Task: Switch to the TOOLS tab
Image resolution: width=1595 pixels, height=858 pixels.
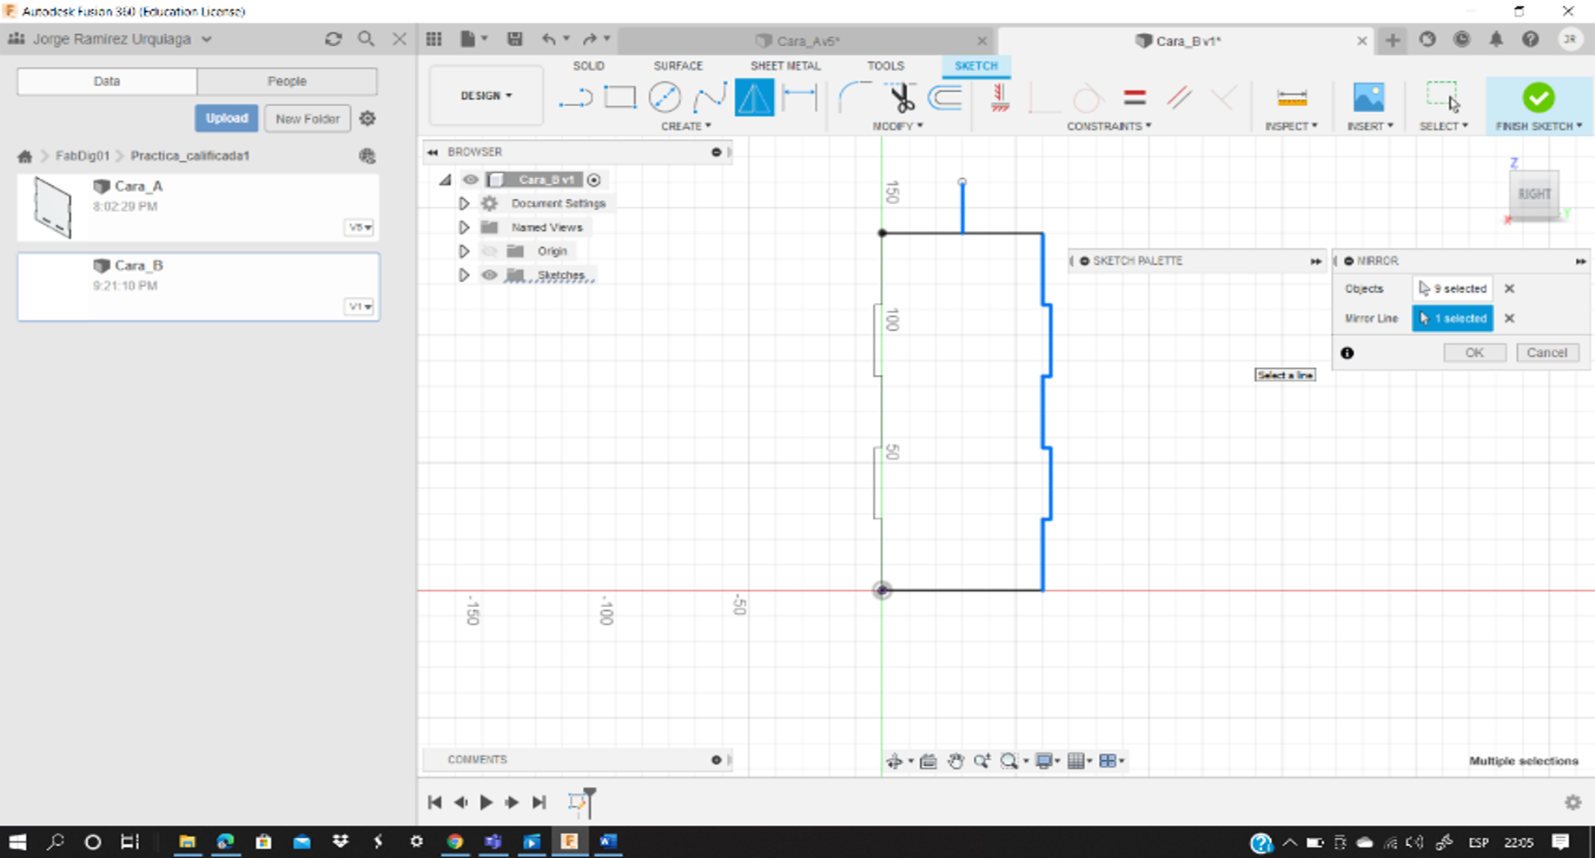Action: pos(885,66)
